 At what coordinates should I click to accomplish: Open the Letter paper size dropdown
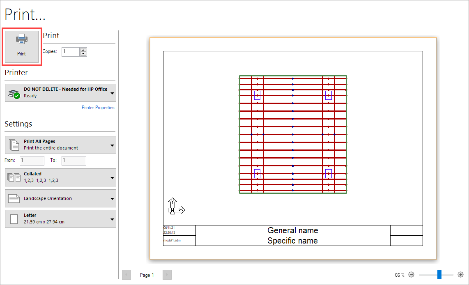pyautogui.click(x=112, y=219)
